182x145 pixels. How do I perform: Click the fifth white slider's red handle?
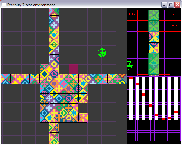click(x=157, y=115)
